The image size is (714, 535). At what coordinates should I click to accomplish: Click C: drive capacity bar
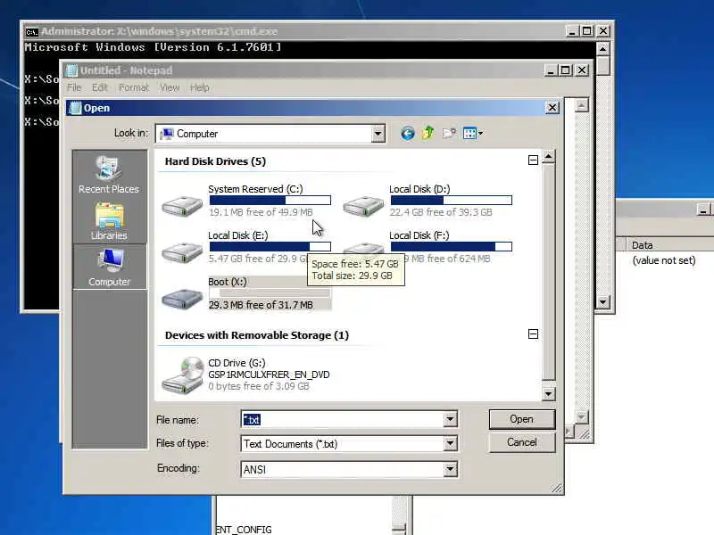pos(270,200)
